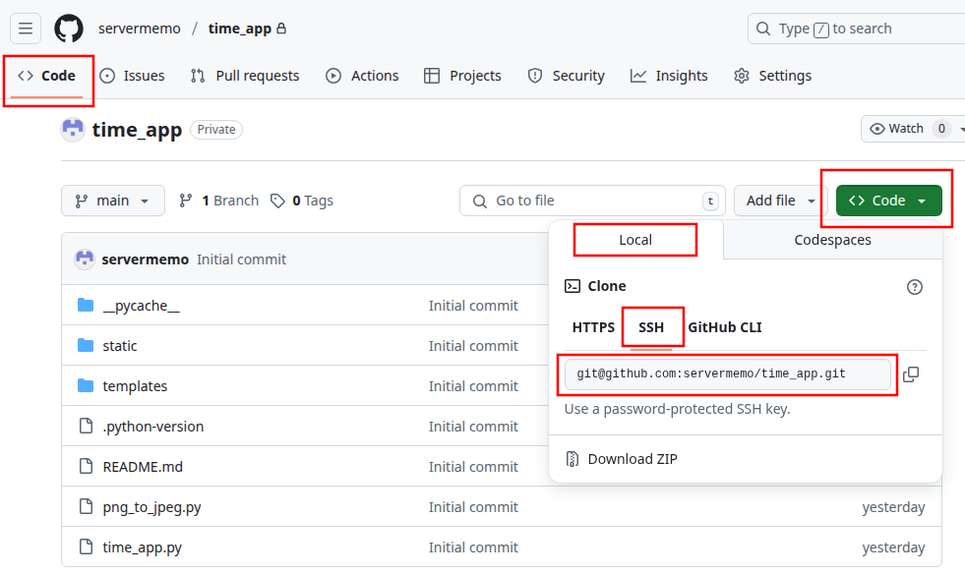Click the folder icon next to static
The width and height of the screenshot is (965, 575).
coord(86,345)
